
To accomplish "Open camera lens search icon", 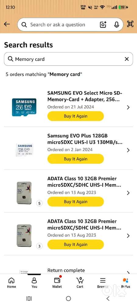I will pos(103,24).
